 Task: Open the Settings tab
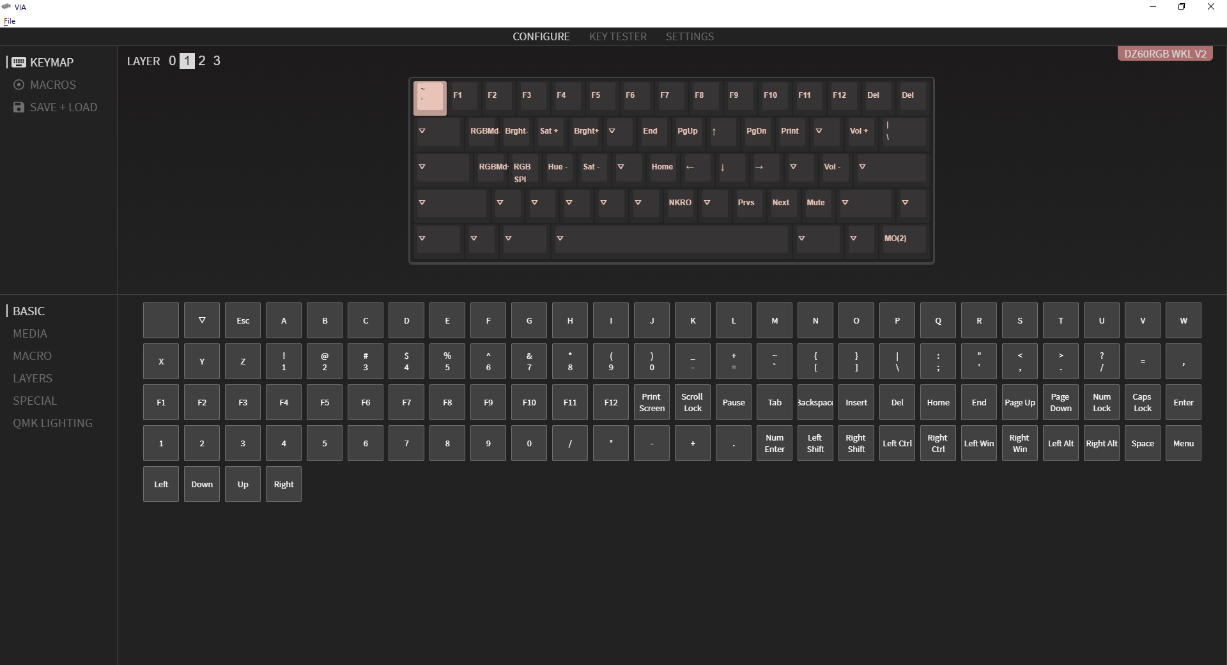coord(690,36)
